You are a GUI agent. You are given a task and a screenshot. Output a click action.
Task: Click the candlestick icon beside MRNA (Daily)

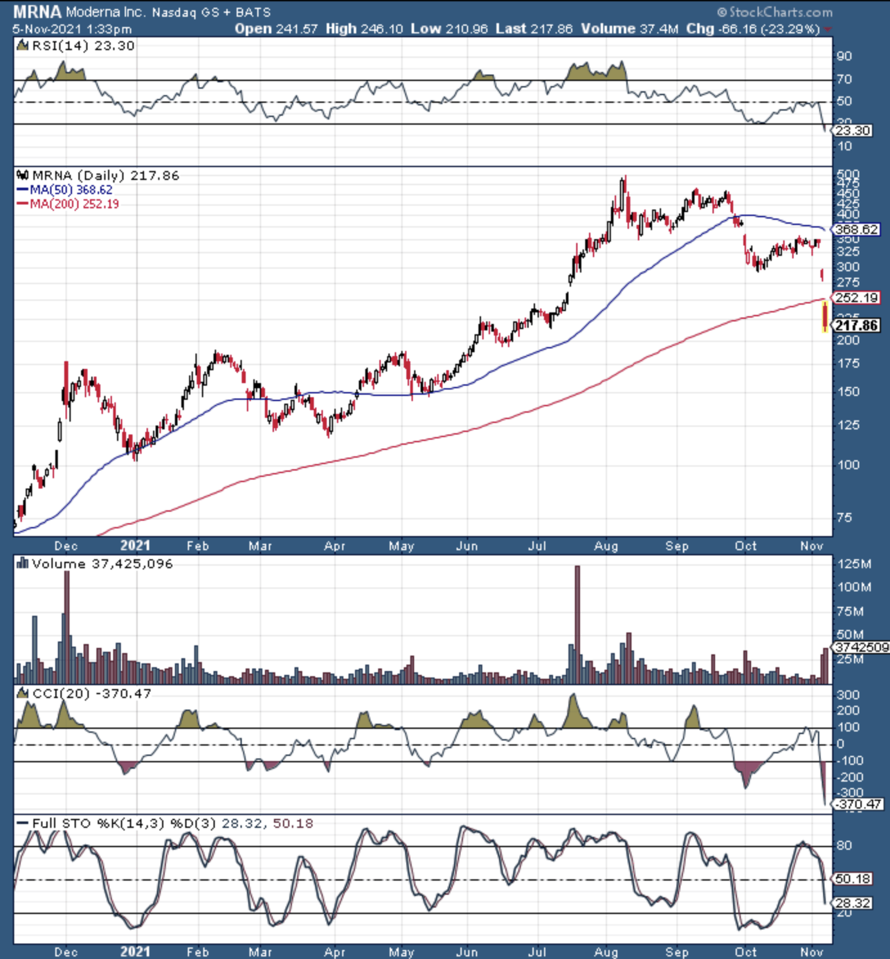tap(23, 175)
